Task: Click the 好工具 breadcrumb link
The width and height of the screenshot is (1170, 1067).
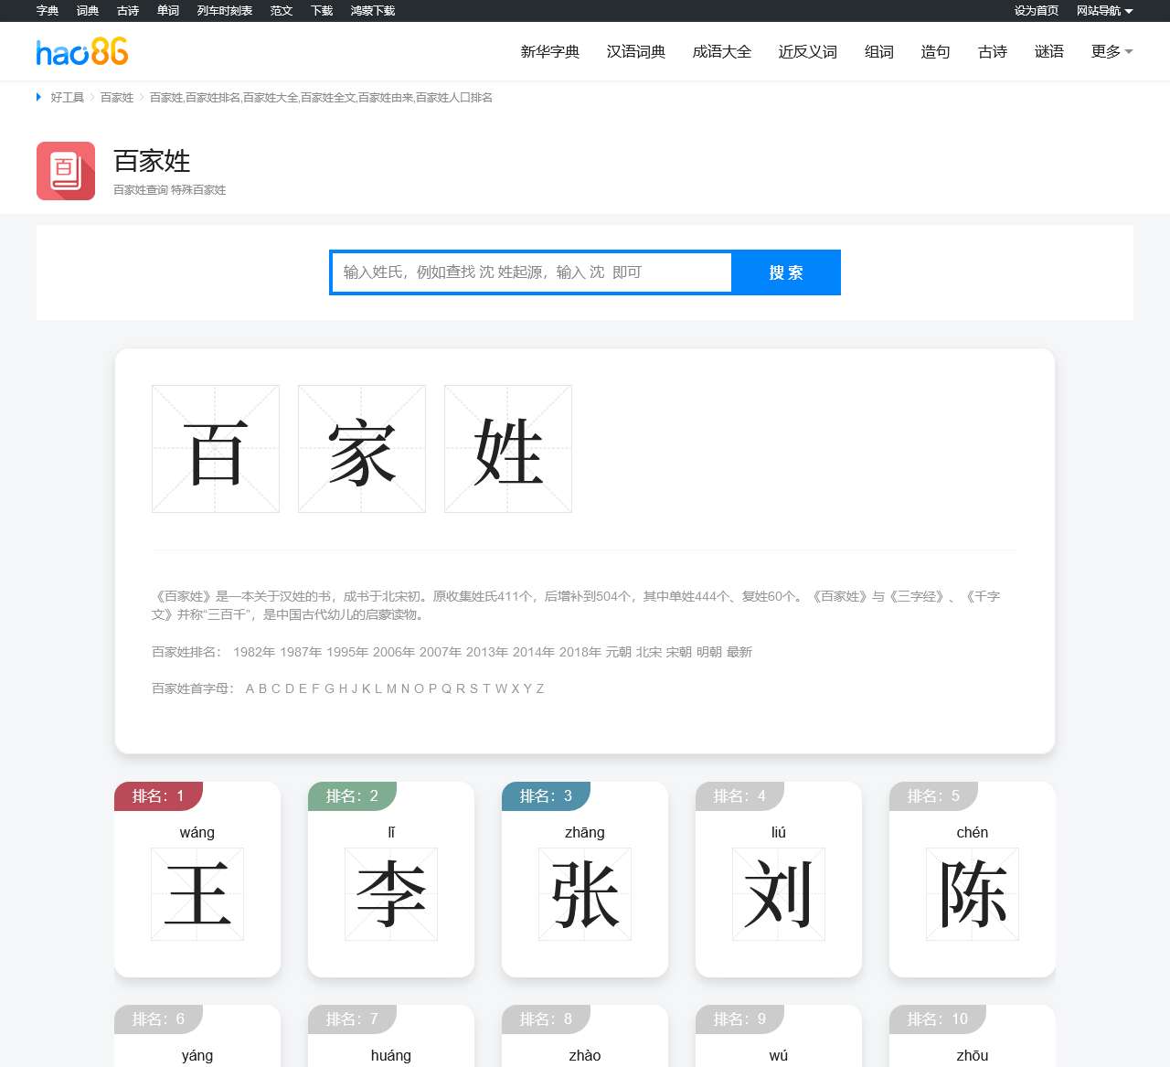Action: (x=68, y=98)
